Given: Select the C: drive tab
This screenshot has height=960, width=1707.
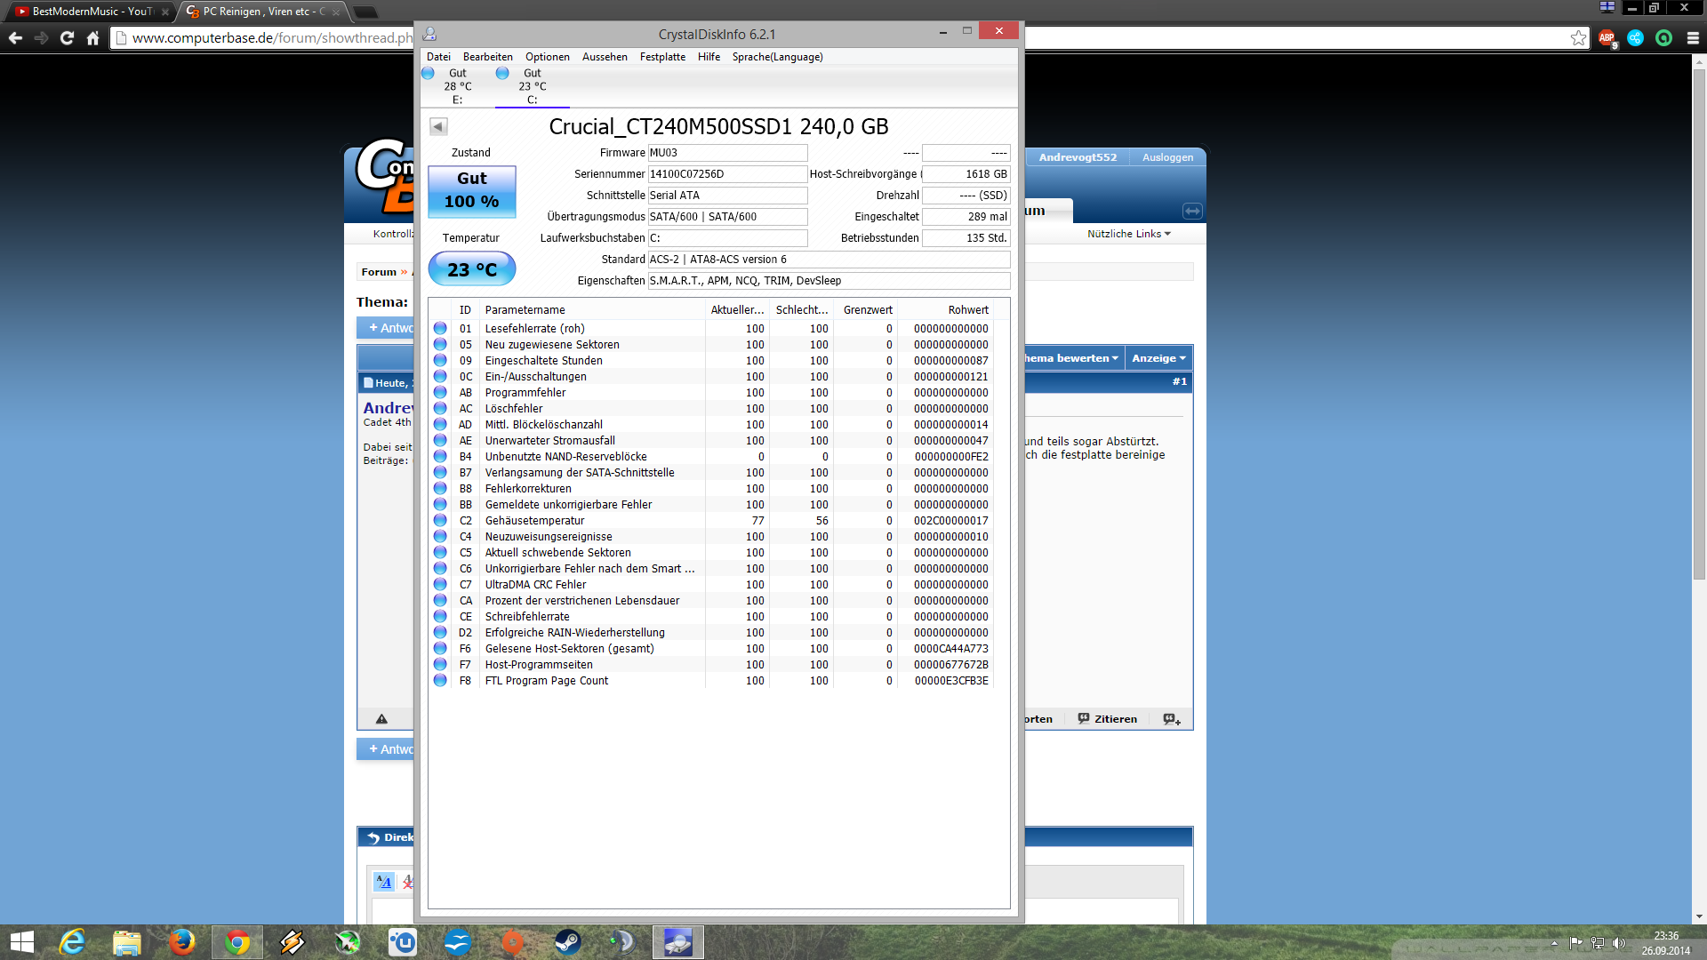Looking at the screenshot, I should click(532, 86).
